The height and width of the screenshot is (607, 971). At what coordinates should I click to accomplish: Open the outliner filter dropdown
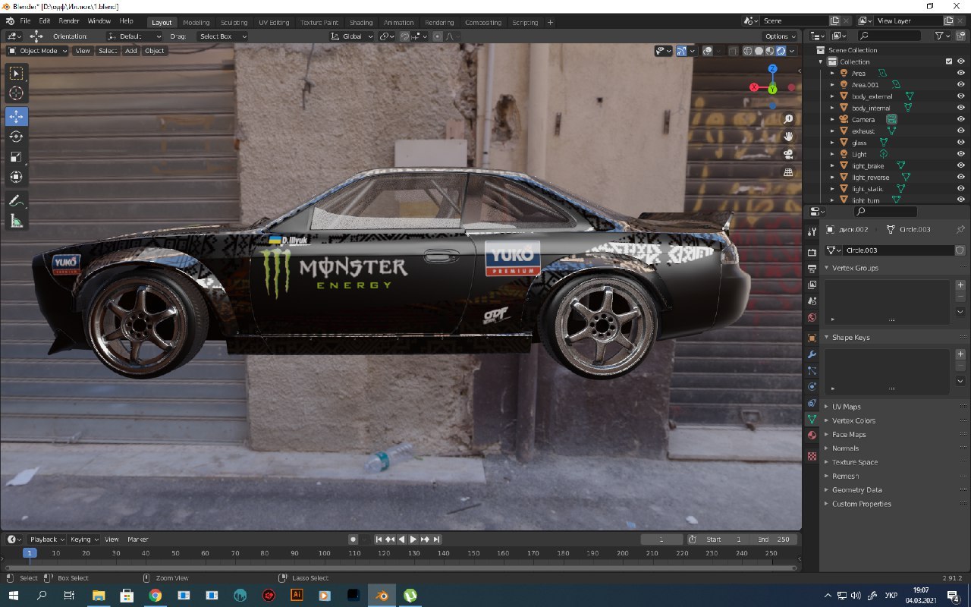point(942,36)
